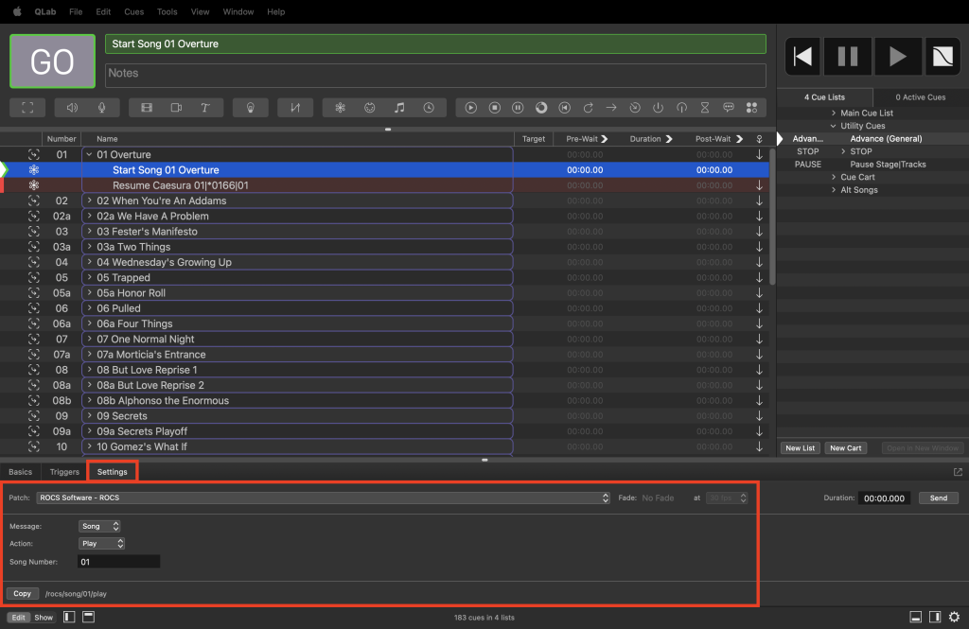
Task: Toggle continue mode for 02 When You're An Addams
Action: [760, 201]
